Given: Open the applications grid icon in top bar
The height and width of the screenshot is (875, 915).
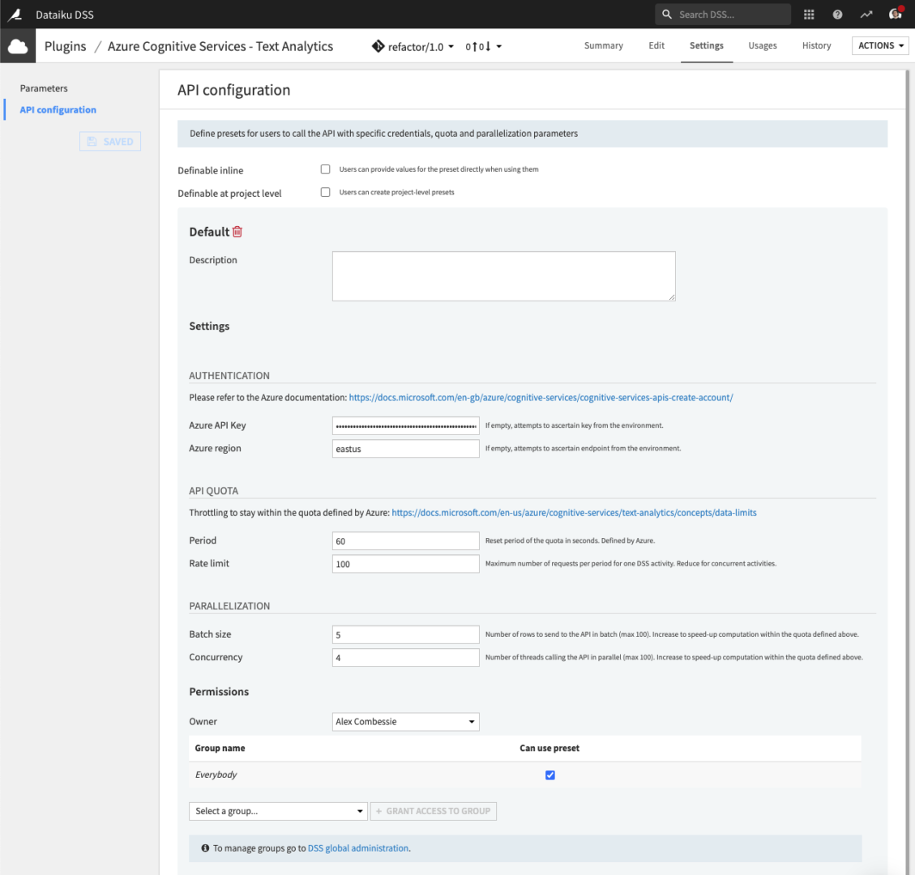Looking at the screenshot, I should click(808, 14).
